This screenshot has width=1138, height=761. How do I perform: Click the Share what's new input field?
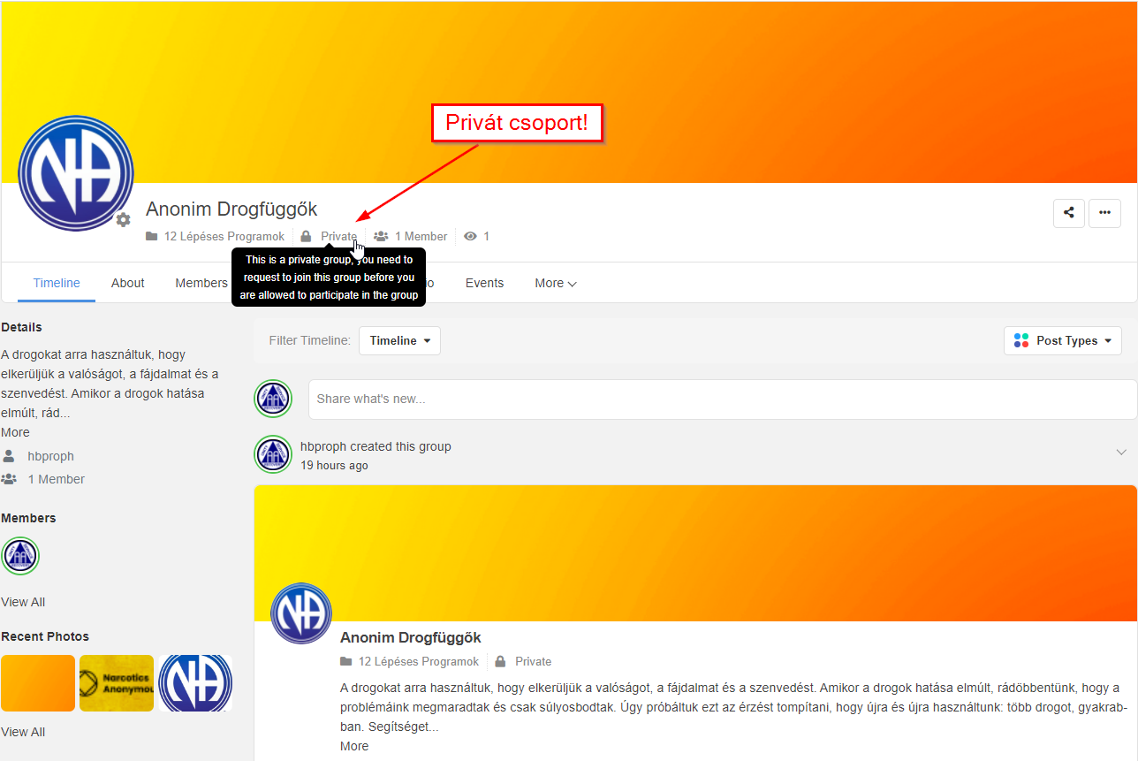click(x=722, y=399)
